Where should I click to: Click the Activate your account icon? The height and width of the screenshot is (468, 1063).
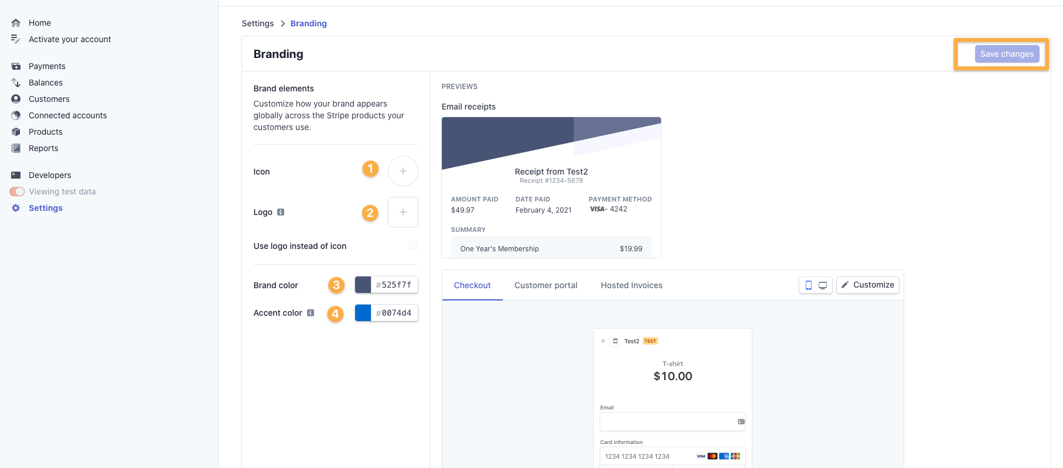[x=16, y=39]
